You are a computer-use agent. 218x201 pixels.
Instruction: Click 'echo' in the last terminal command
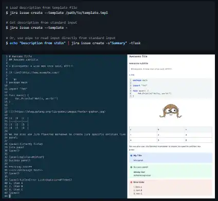click(13, 43)
